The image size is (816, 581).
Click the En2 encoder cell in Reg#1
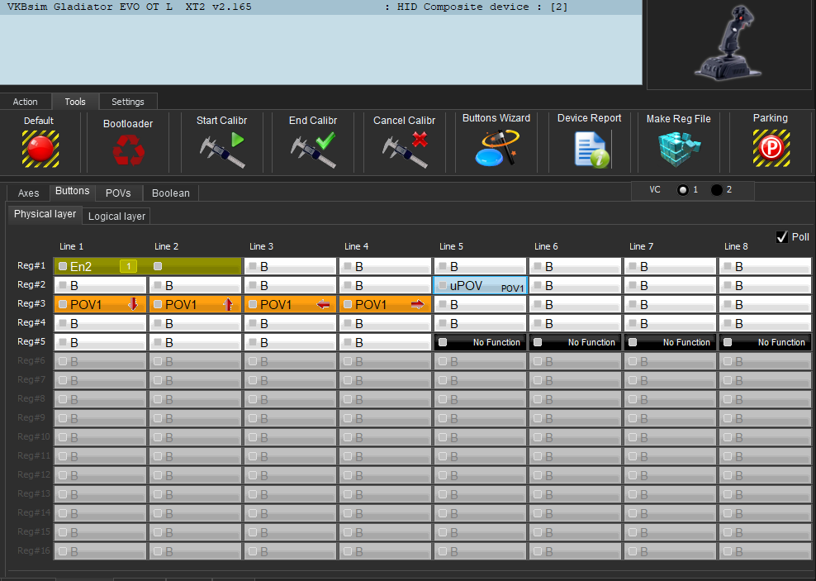coord(148,267)
